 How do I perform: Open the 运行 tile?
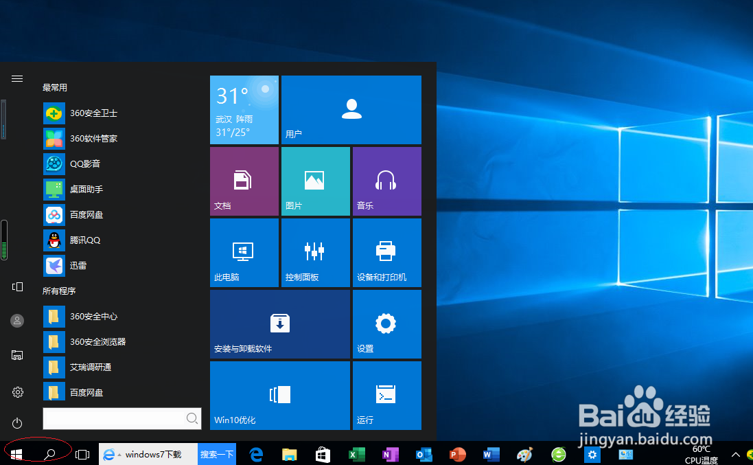tap(386, 395)
